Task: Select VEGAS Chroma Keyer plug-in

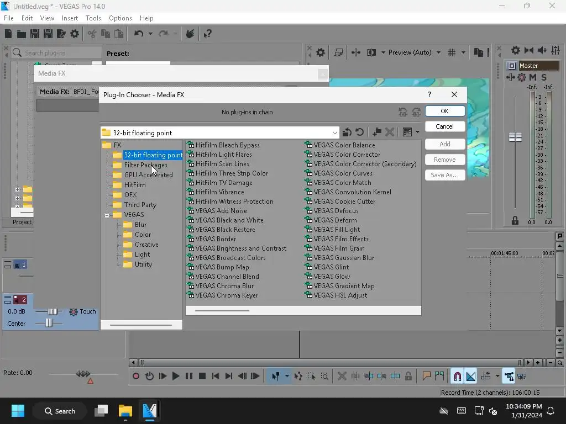Action: [x=227, y=295]
